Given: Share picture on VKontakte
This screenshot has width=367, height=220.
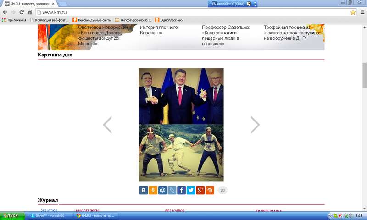Looking at the screenshot, I should pyautogui.click(x=144, y=190).
